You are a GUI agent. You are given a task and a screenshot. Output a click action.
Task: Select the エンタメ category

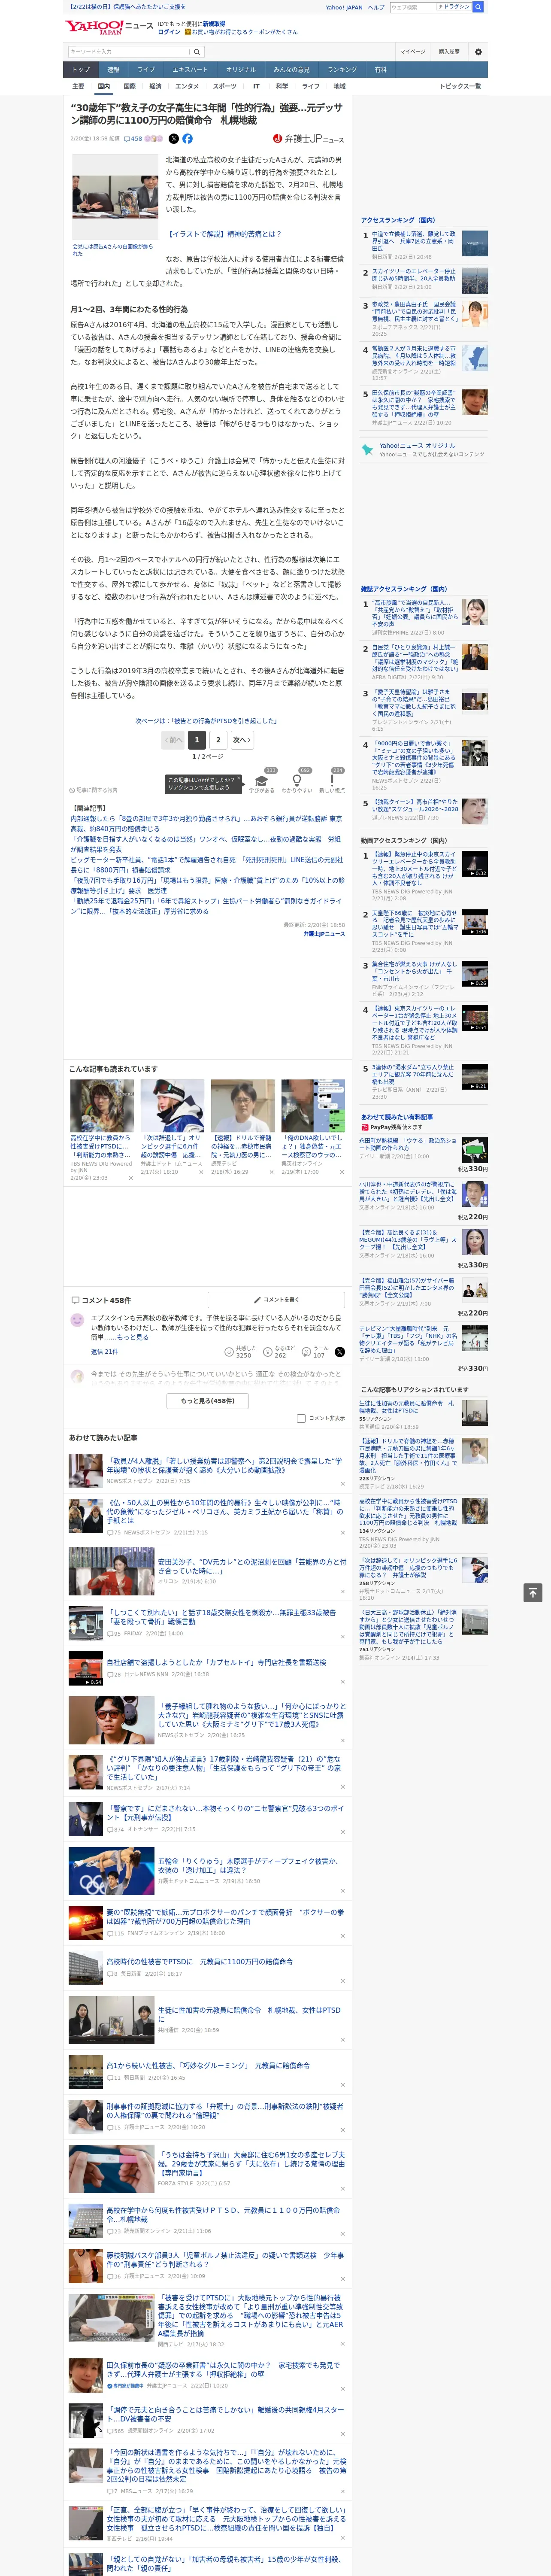[187, 86]
